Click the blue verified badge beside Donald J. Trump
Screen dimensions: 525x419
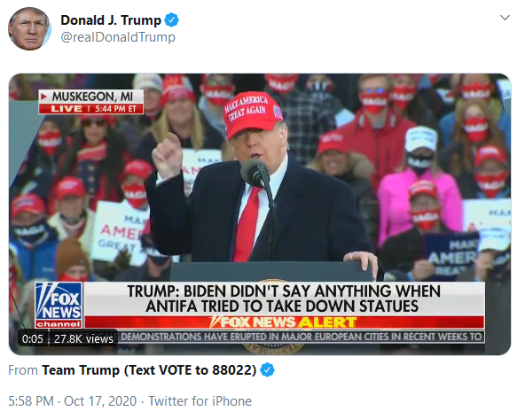coord(172,20)
